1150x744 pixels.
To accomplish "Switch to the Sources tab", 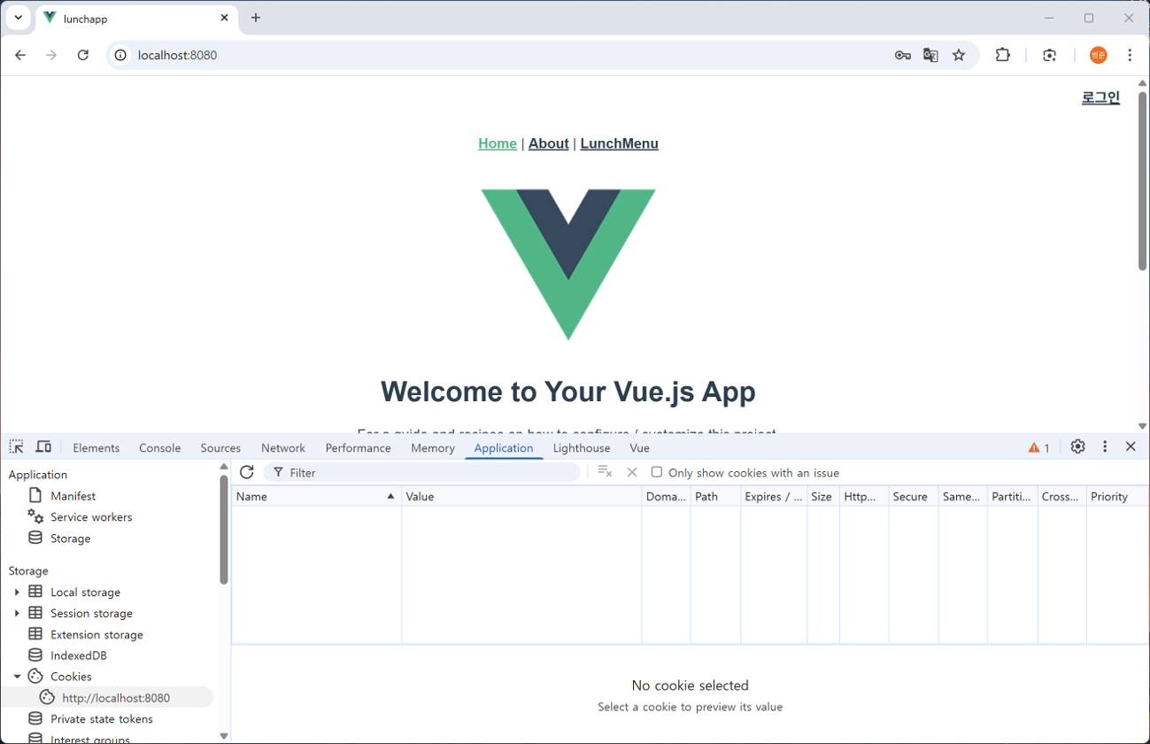I will pos(220,448).
